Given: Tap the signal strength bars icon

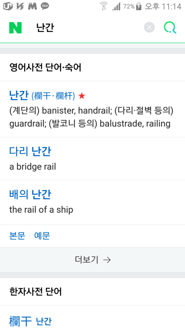Looking at the screenshot, I should [x=116, y=7].
